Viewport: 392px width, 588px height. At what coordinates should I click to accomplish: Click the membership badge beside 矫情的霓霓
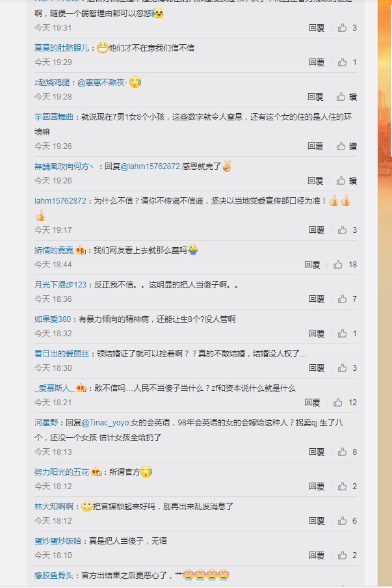tap(81, 250)
